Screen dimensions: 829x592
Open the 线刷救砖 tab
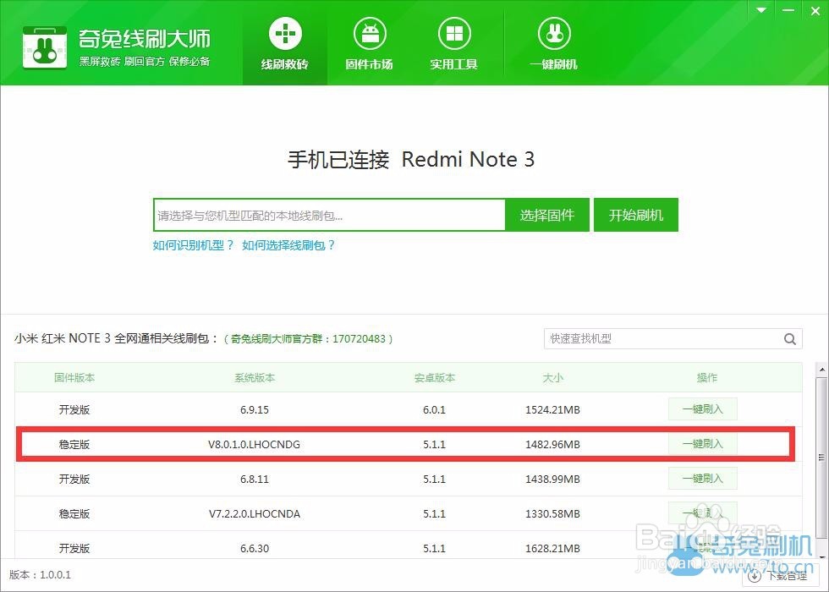(285, 43)
